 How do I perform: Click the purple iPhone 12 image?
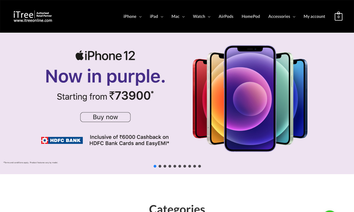250,99
